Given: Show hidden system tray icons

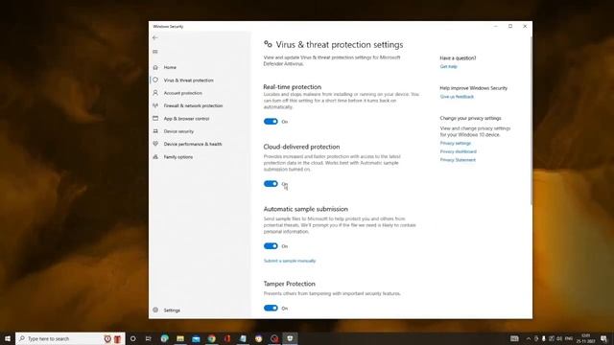Looking at the screenshot, I should click(x=529, y=338).
